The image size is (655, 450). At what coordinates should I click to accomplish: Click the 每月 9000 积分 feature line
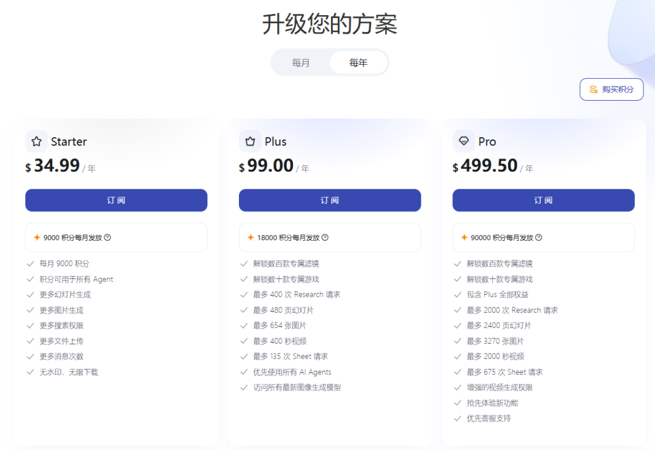(x=64, y=264)
